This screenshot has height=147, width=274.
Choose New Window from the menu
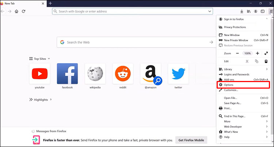243,35
